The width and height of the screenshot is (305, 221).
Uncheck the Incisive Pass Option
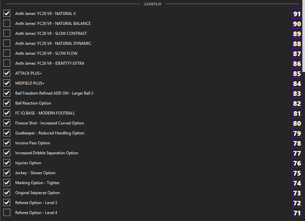7,143
